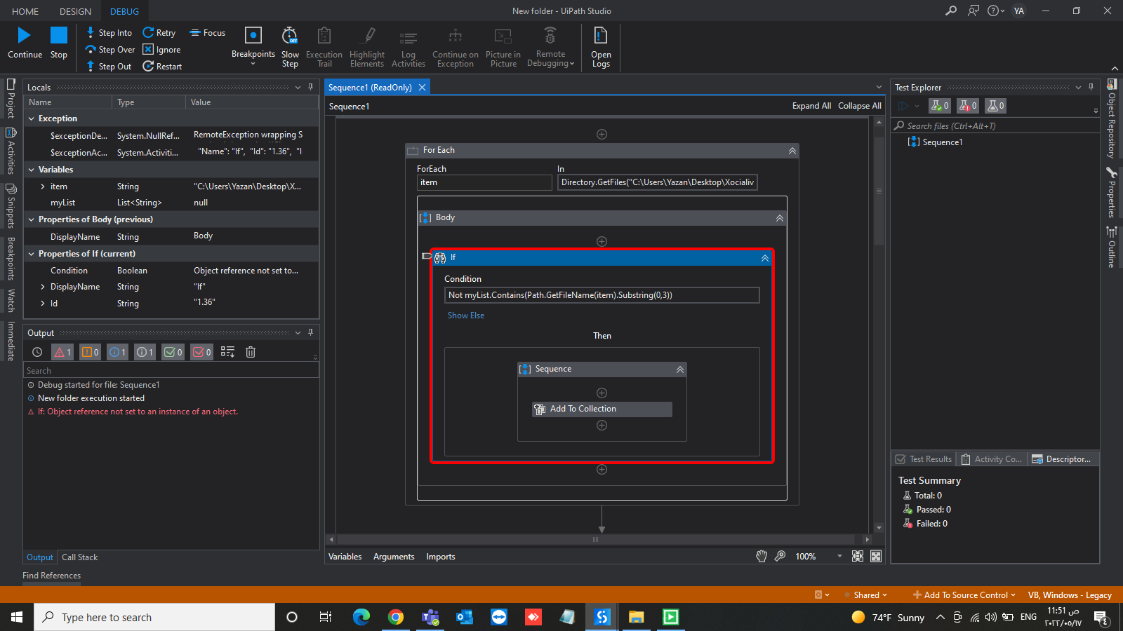Viewport: 1123px width, 631px height.
Task: Switch to the DESIGN ribbon tab
Action: coord(75,11)
